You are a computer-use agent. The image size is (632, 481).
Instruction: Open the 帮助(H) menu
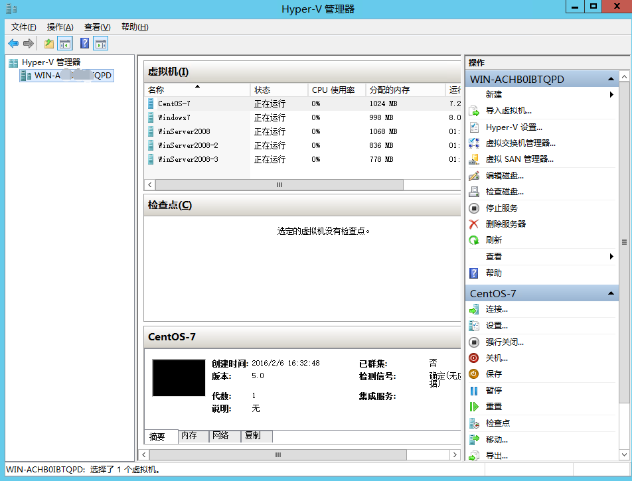pos(135,27)
